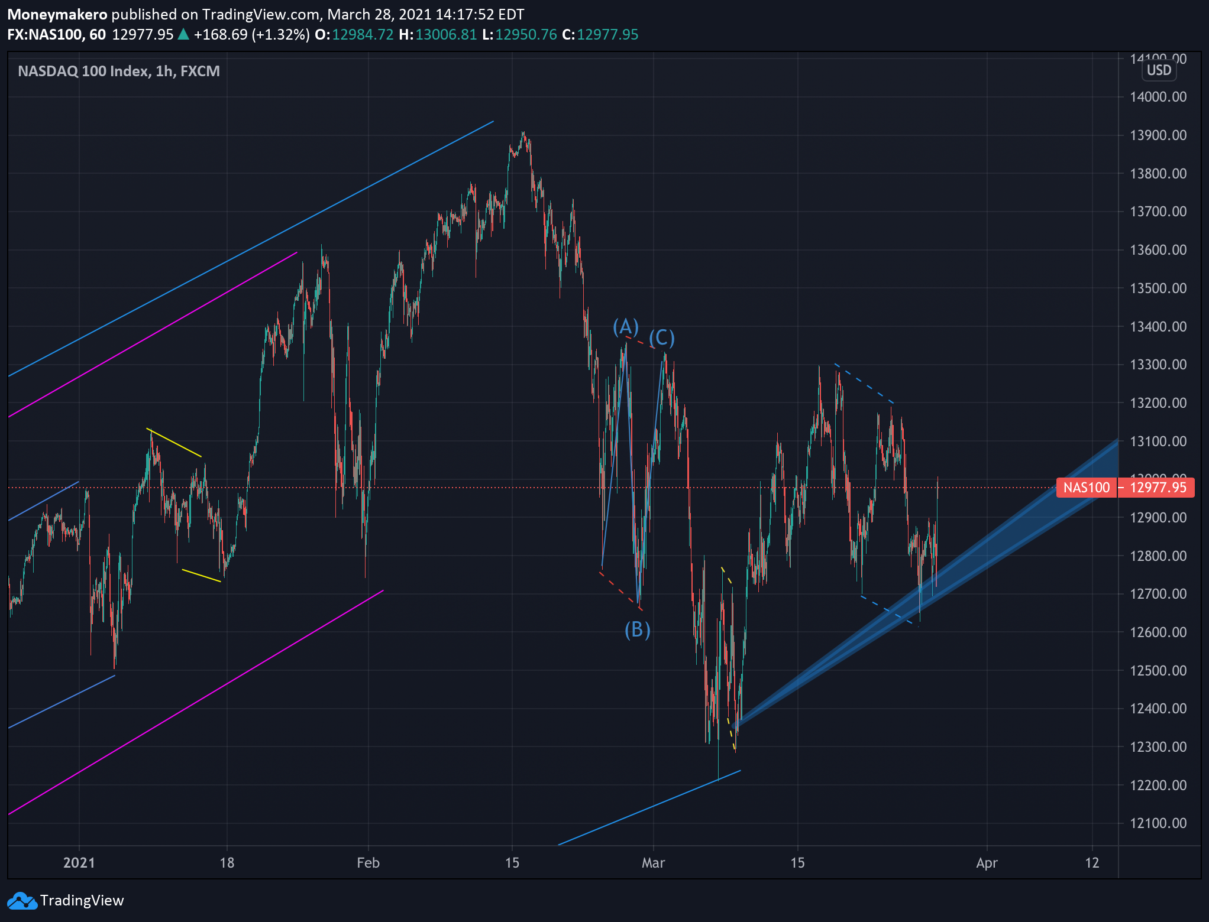
Task: Click the 12 date axis label
Action: (1092, 863)
